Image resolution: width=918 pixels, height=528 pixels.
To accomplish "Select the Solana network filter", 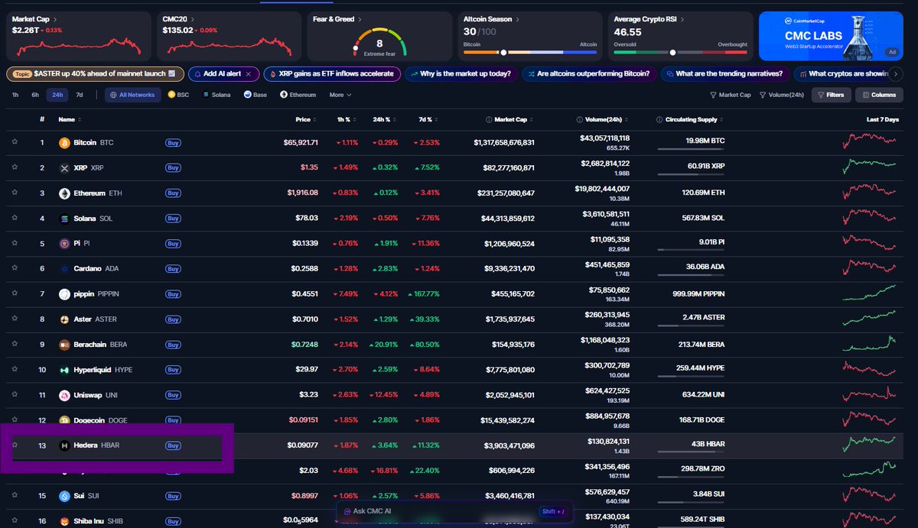I will point(216,96).
